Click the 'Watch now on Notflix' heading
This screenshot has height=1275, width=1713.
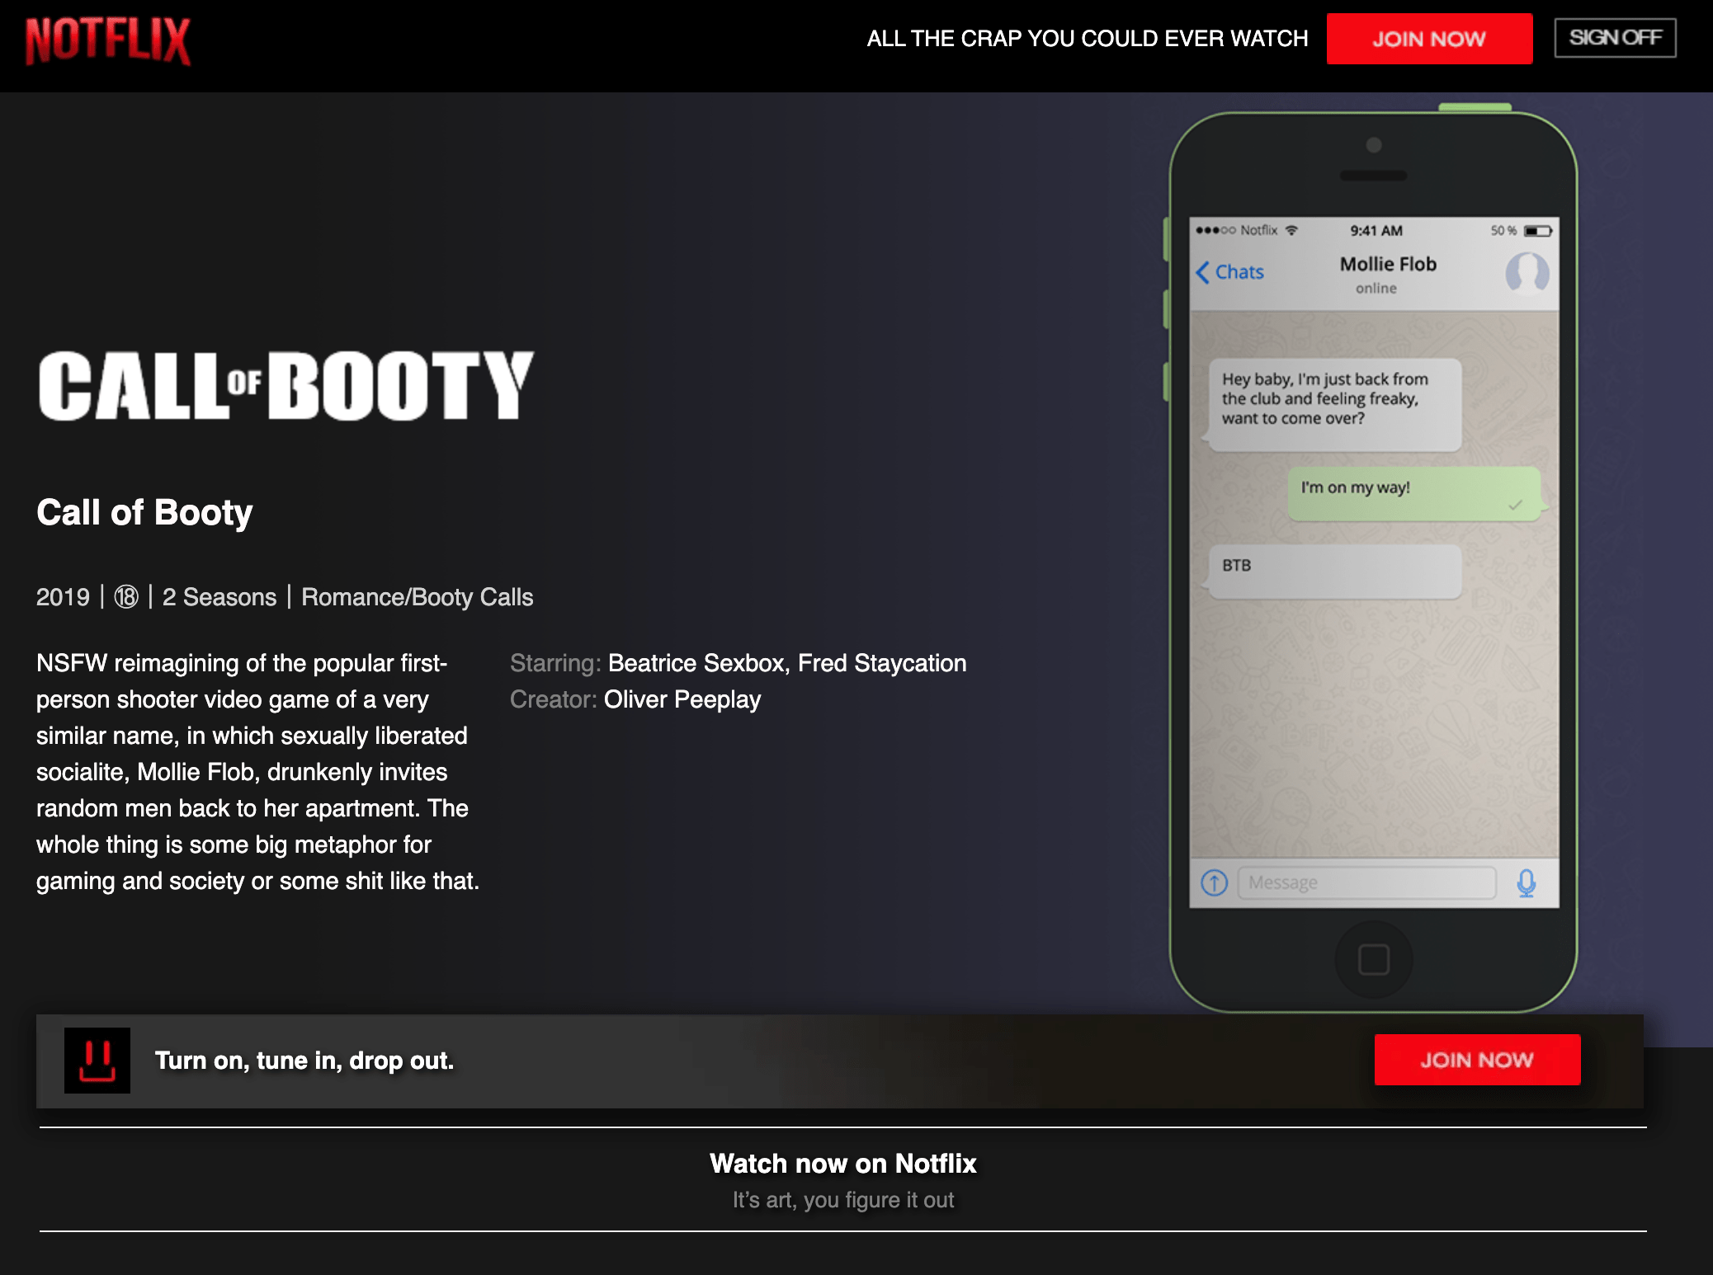tap(842, 1163)
